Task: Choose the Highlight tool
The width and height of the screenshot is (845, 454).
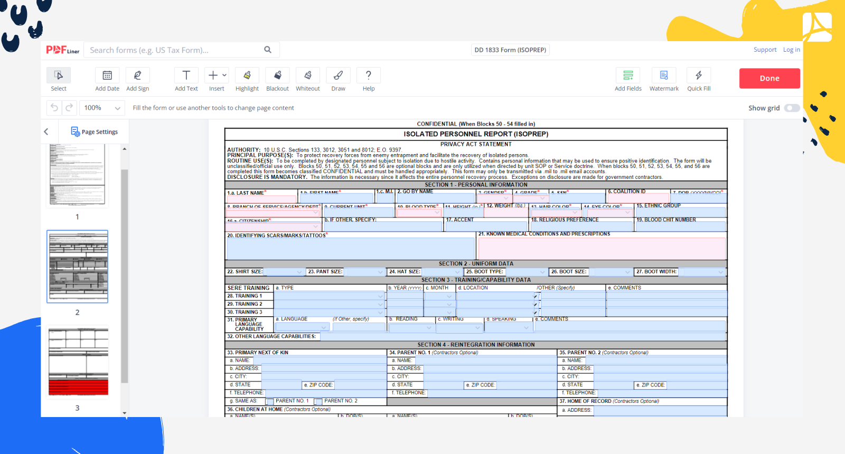Action: 247,75
